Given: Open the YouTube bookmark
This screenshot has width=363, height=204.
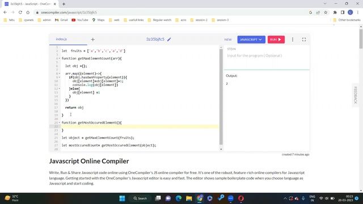Looking at the screenshot, I should coord(80,20).
